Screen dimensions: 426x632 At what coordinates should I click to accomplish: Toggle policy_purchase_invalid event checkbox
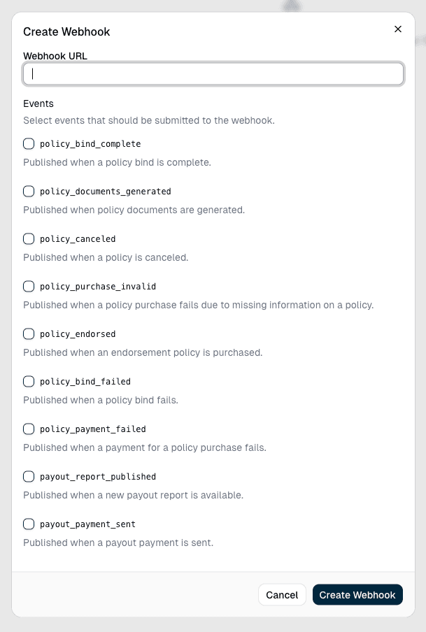point(29,287)
